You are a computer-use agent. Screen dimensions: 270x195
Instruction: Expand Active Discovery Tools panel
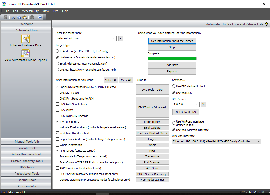(x=26, y=154)
